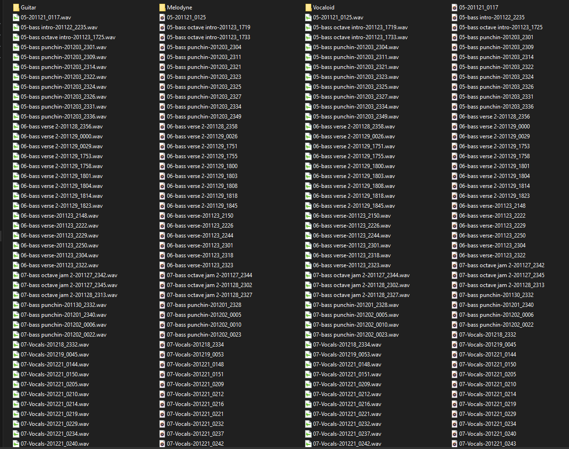Select file name 07-Vocals-201221_0229.wav
This screenshot has height=449, width=569.
[x=55, y=424]
